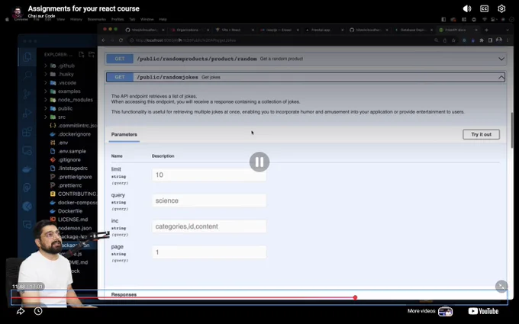Click the limit parameter input field
Viewport: 519px width, 324px height.
[x=209, y=175]
